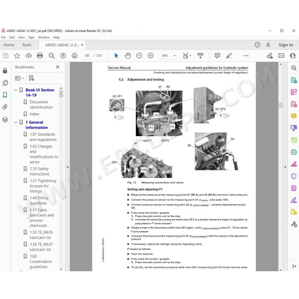Open the layers panel
299x299 pixels.
(x=5, y=120)
